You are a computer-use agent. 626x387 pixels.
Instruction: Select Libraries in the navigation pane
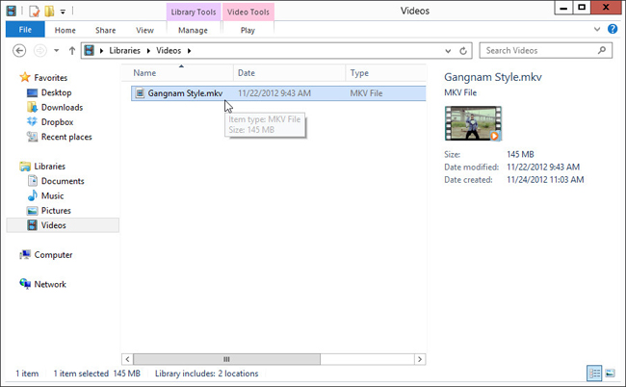coord(49,167)
